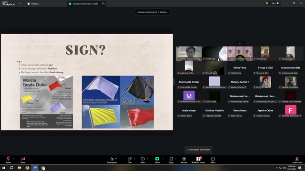Open audio options arrow next to Audio

(x=13, y=159)
